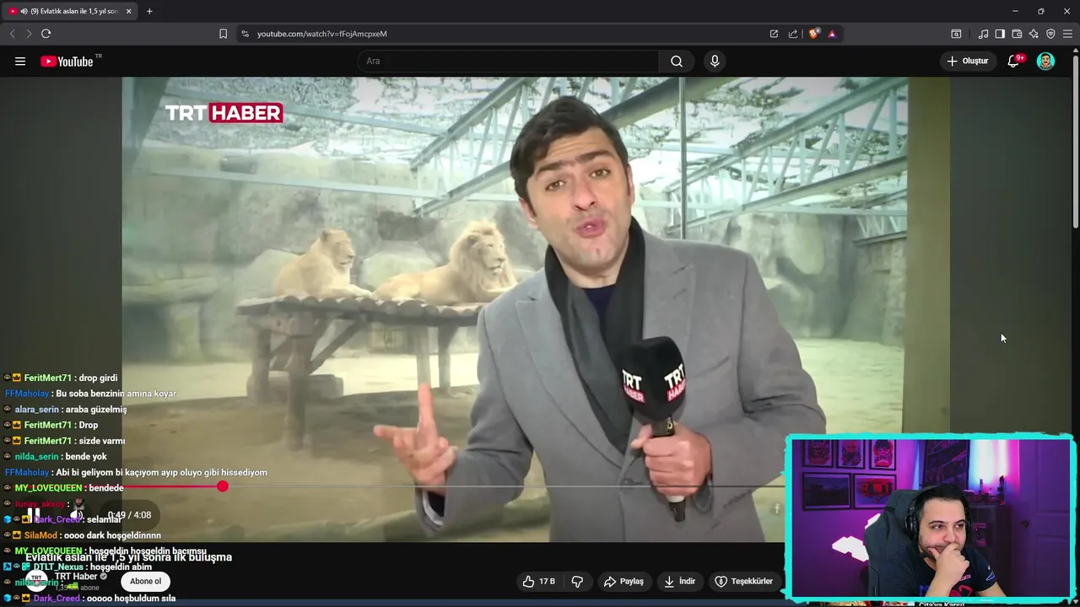Click chat message 'oooo dark hoşgeldinnnn'
Image resolution: width=1080 pixels, height=607 pixels.
[111, 534]
